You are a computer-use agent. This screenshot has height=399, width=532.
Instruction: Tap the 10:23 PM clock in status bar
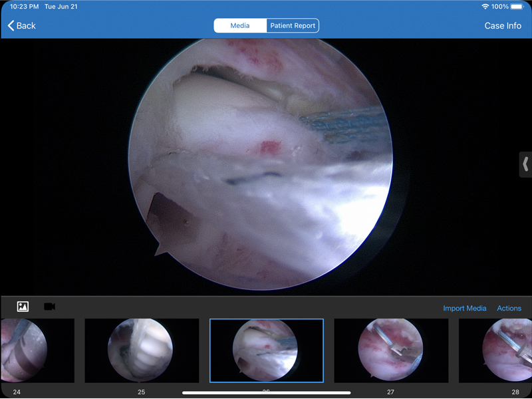(x=24, y=7)
